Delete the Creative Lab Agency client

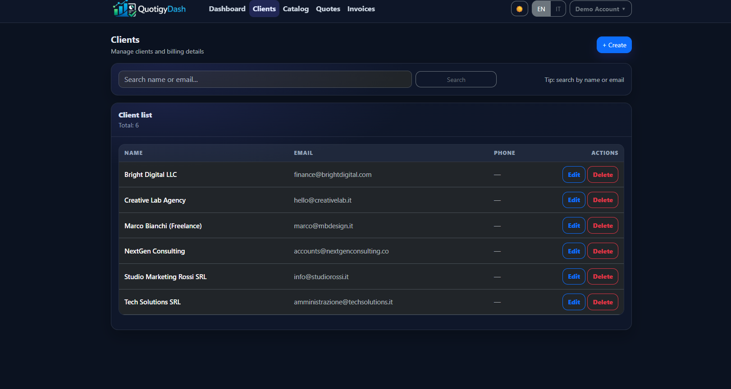(603, 200)
